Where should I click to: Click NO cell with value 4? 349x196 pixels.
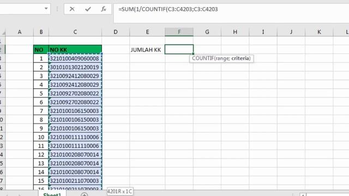tap(41, 85)
